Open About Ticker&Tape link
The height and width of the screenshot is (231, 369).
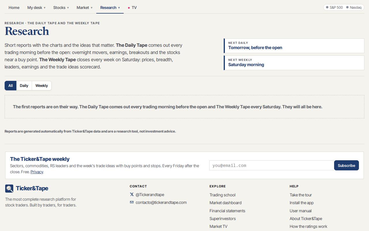tap(306, 219)
